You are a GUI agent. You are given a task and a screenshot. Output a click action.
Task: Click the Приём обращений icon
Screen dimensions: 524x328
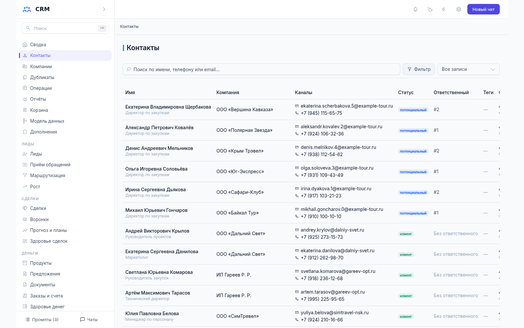[x=25, y=165]
